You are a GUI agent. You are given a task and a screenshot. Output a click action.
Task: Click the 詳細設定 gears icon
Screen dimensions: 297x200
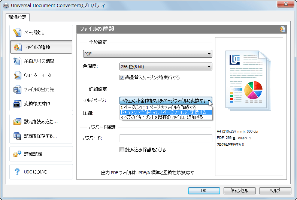[17, 154]
